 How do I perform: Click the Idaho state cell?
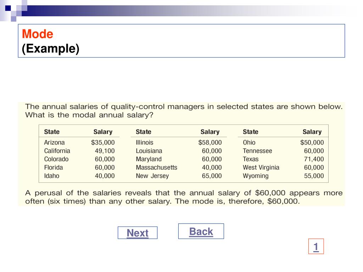tap(52, 176)
